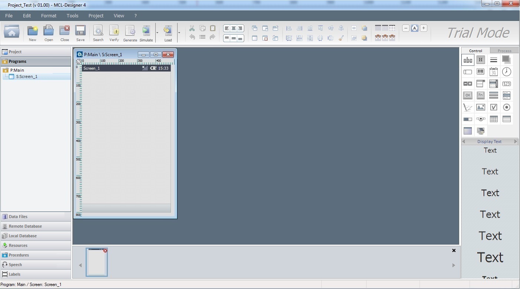Viewport: 520px width, 289px height.
Task: Choose the Calendar date control
Action: tap(493, 72)
